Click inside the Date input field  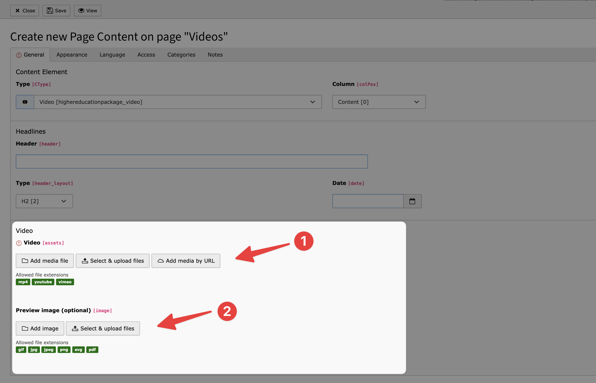coord(368,201)
